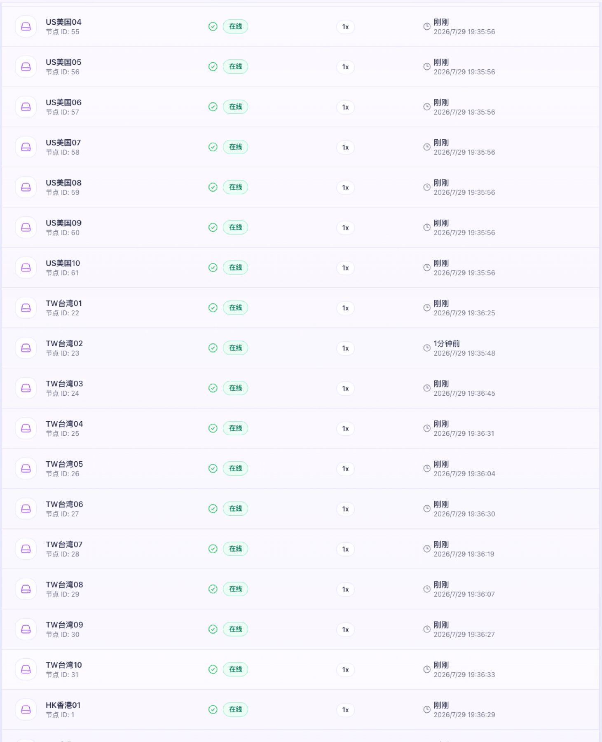Click the clock icon for TW台湾02
The width and height of the screenshot is (602, 742).
point(427,348)
